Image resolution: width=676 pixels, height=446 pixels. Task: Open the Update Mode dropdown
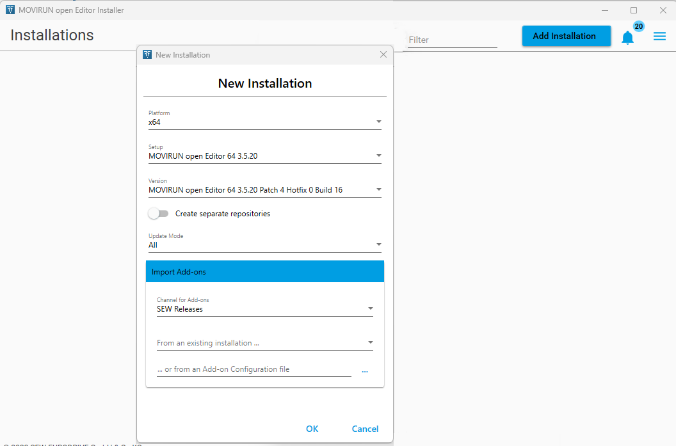coord(264,244)
